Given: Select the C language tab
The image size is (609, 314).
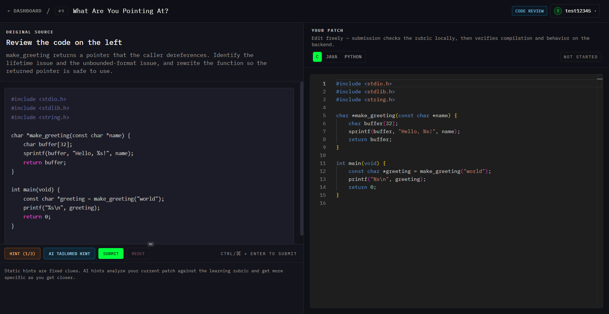Looking at the screenshot, I should 317,57.
